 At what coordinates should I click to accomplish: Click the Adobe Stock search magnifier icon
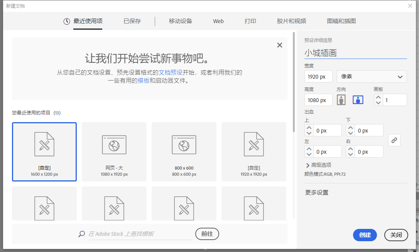(81, 234)
